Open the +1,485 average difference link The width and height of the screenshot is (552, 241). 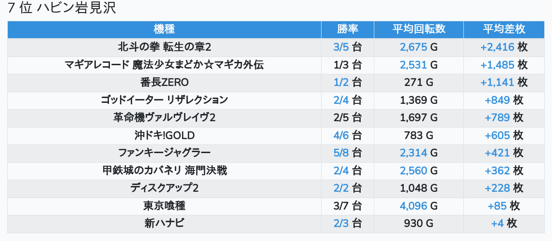pyautogui.click(x=497, y=65)
